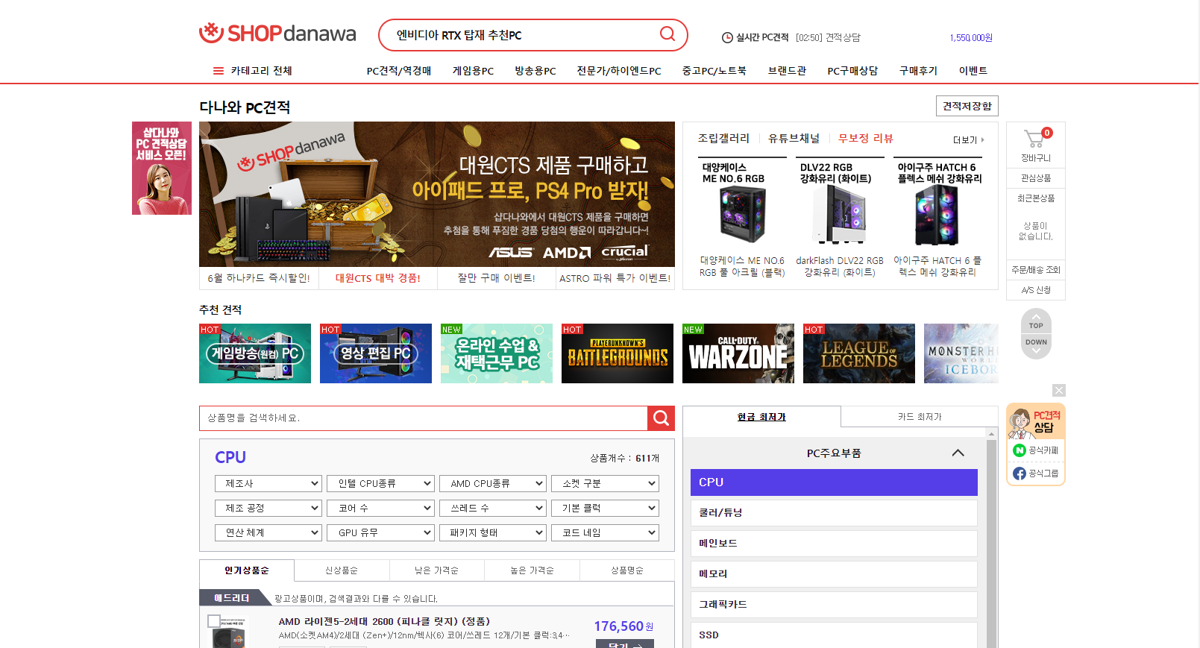The image size is (1200, 648).
Task: Open the 방송용PC menu
Action: pos(535,71)
